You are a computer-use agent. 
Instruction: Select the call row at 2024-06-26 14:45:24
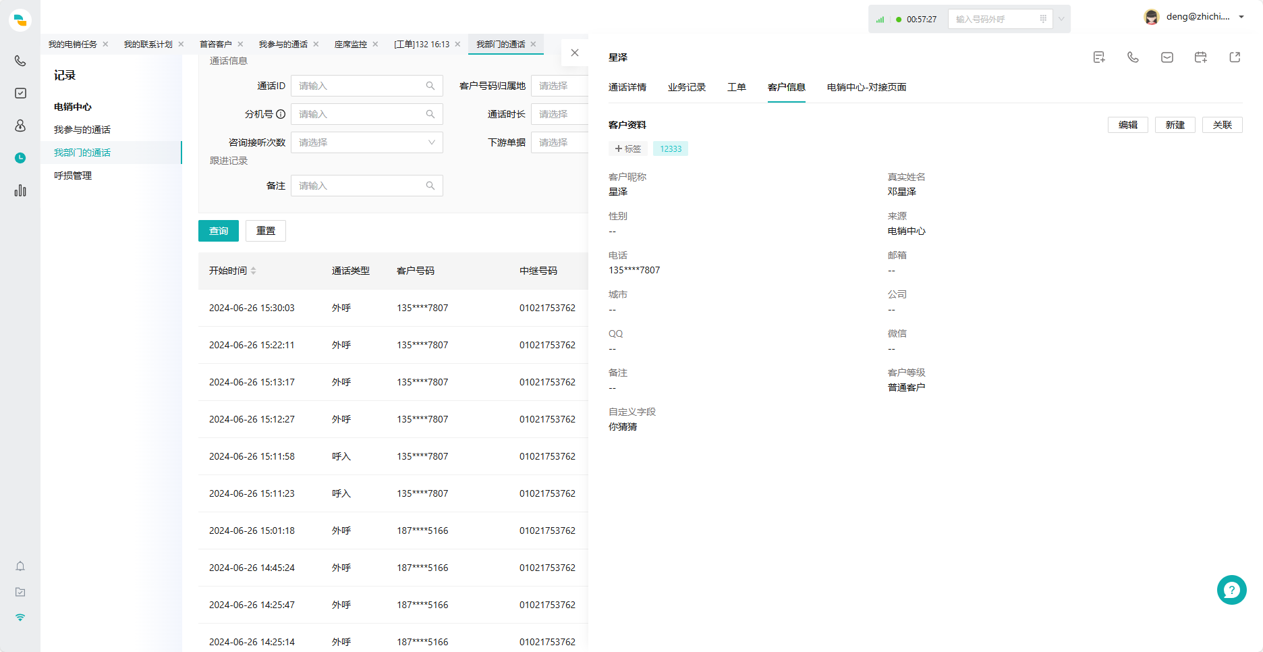point(393,568)
